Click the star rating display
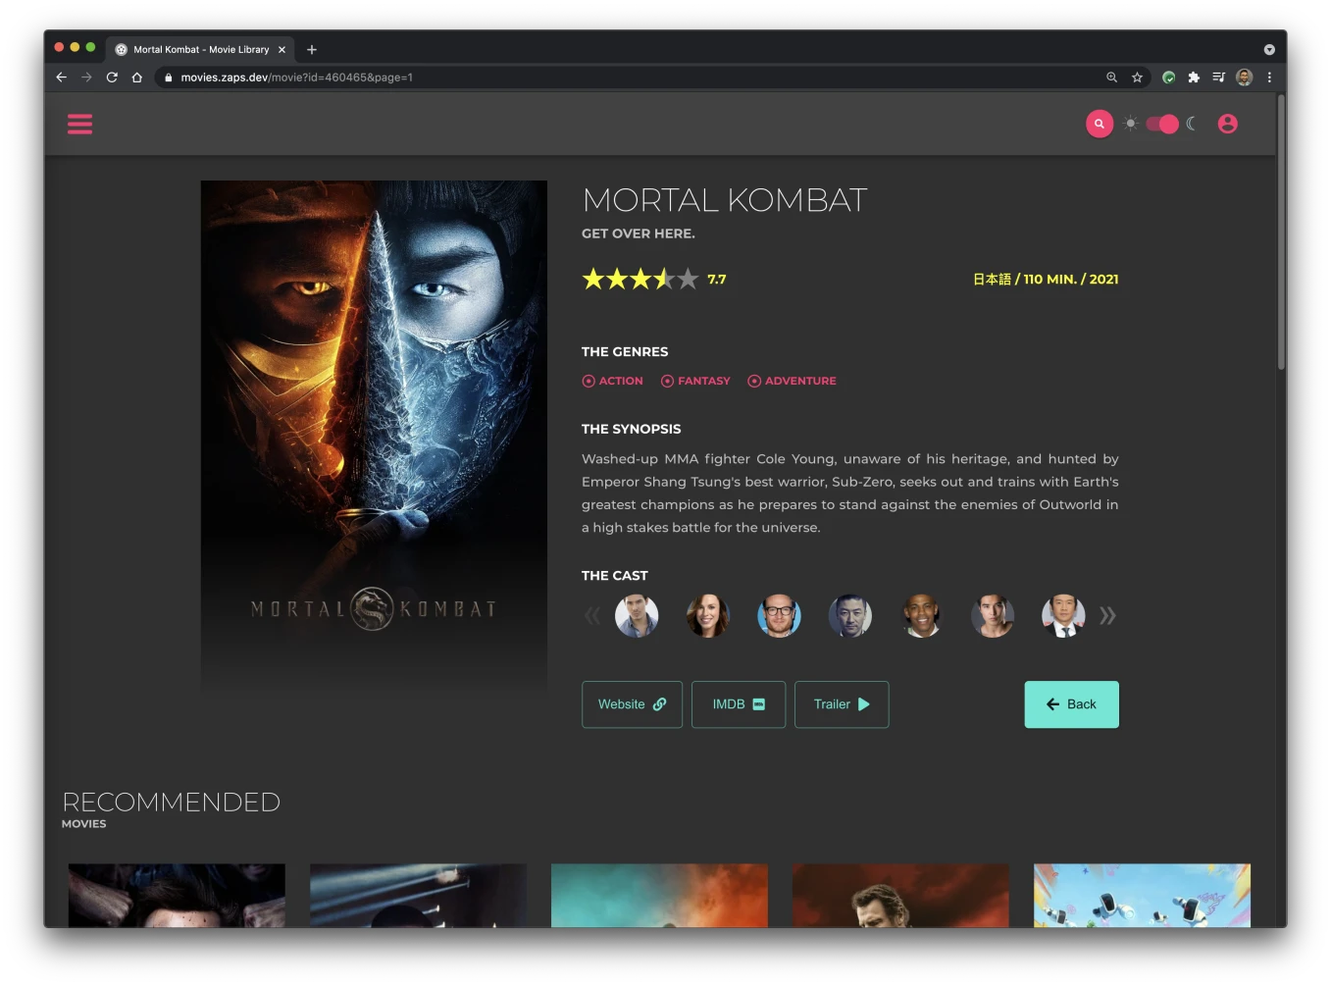The height and width of the screenshot is (986, 1331). [640, 280]
